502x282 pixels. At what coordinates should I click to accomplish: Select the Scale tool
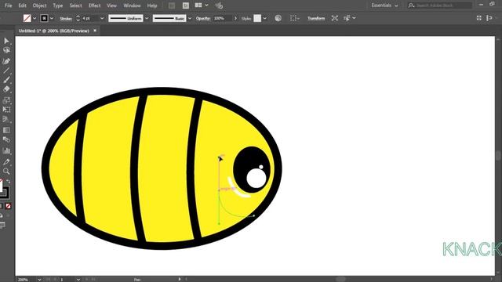(6, 100)
